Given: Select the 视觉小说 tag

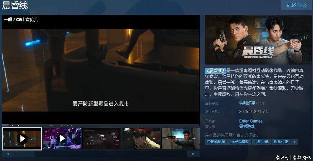Looking at the screenshot, I should pyautogui.click(x=281, y=142).
